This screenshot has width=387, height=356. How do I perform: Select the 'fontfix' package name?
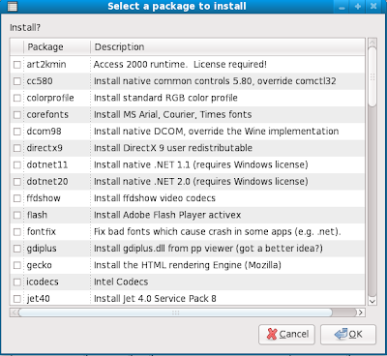click(42, 232)
